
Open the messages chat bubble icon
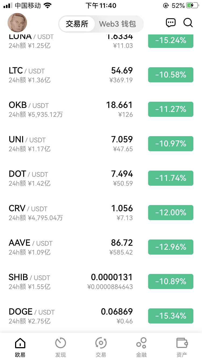(x=171, y=23)
